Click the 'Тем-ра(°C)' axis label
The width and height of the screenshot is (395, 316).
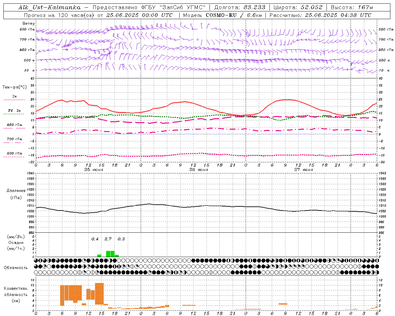click(15, 87)
